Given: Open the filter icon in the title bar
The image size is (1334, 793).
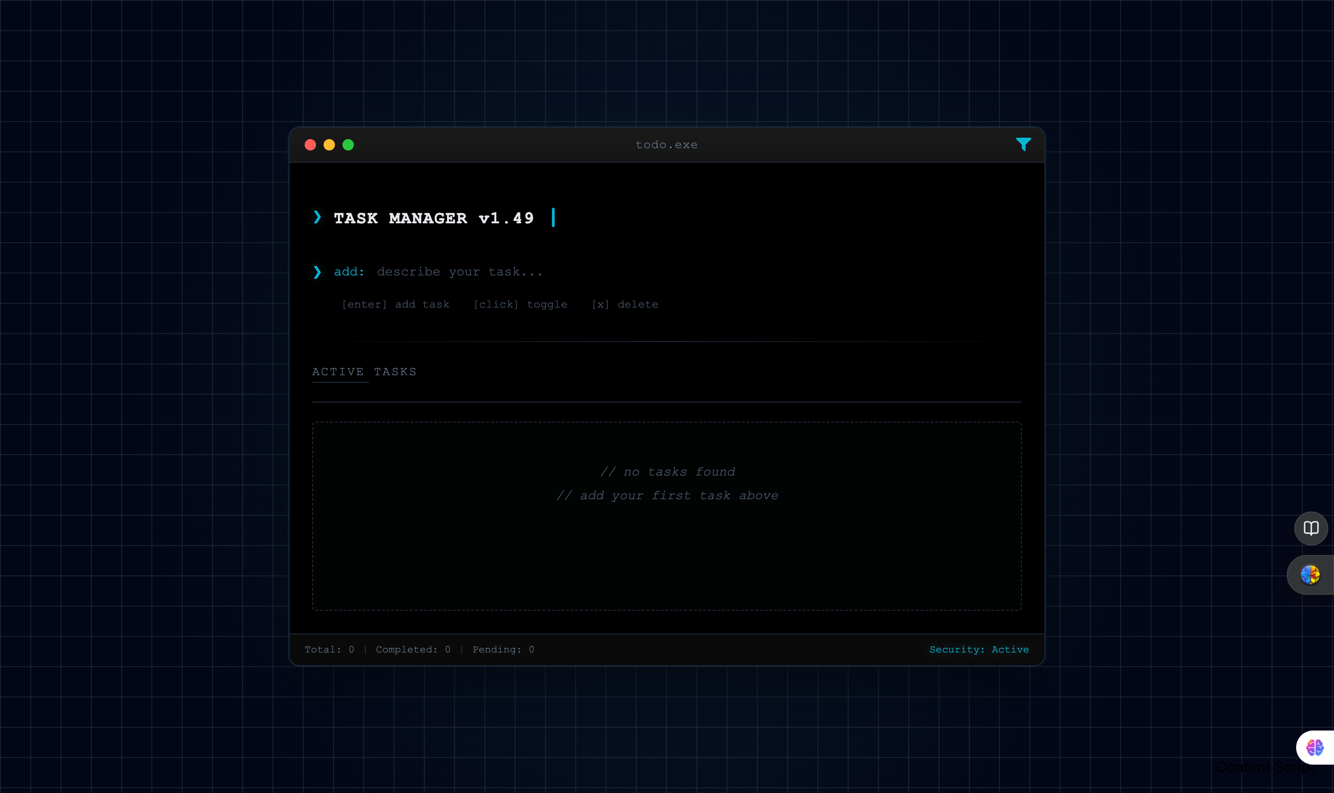Looking at the screenshot, I should coord(1023,144).
